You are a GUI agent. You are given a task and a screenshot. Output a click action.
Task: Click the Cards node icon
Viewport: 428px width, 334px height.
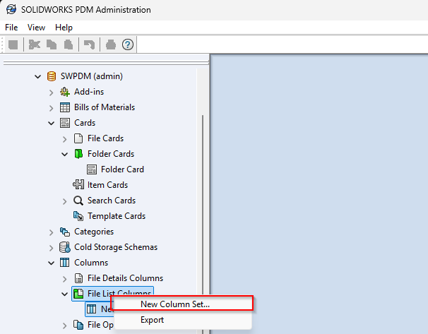tap(65, 123)
